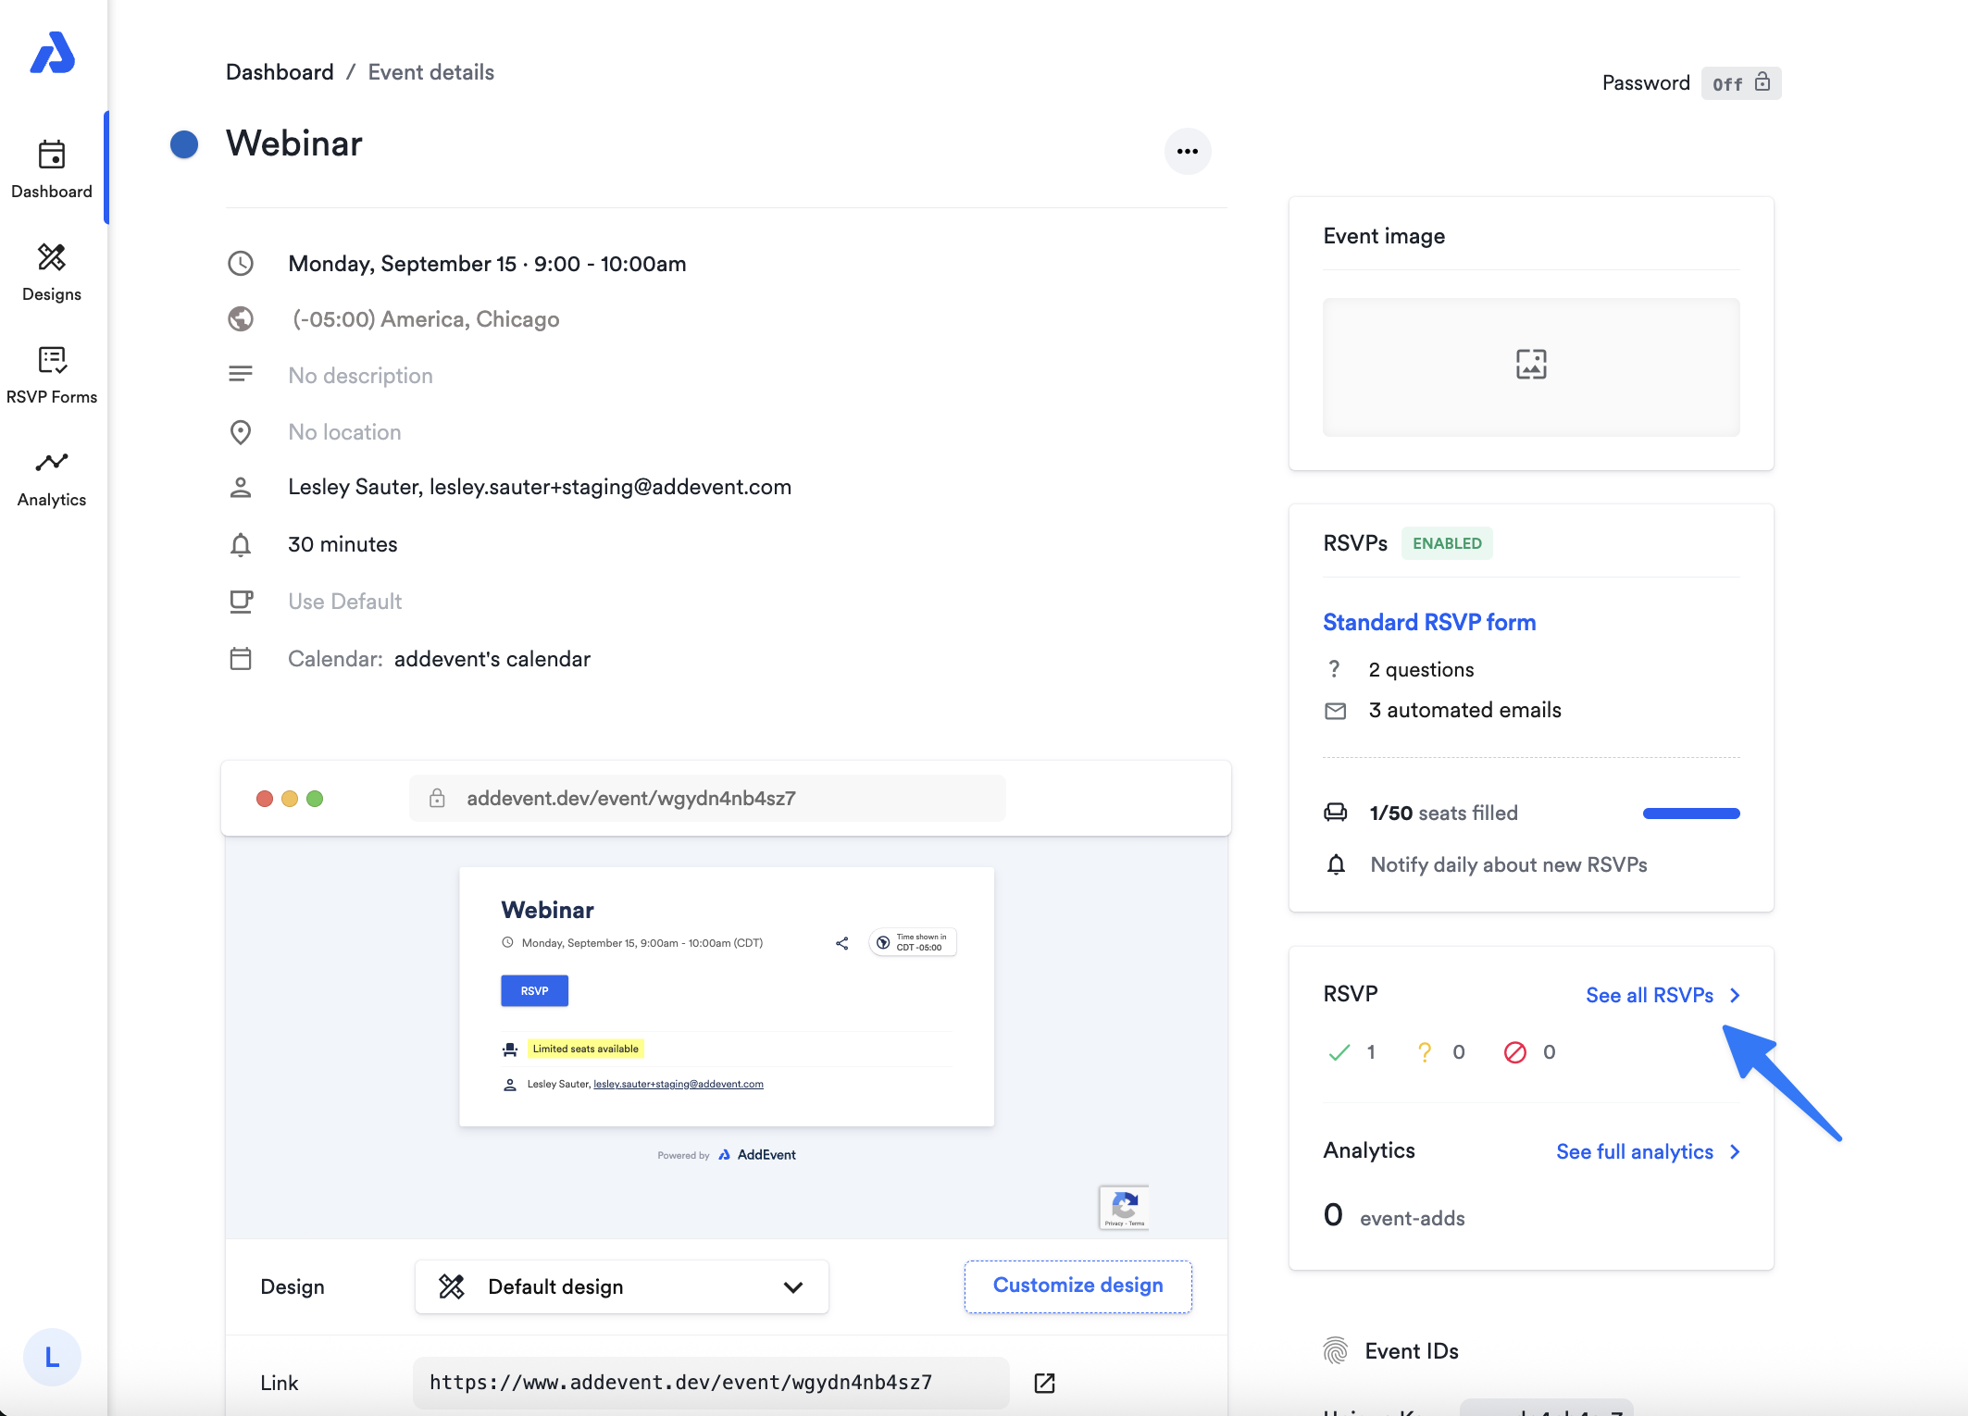
Task: Click the See full analytics chevron
Action: pos(1735,1151)
